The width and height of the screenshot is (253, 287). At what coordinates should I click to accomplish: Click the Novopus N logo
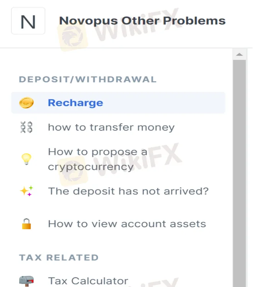(x=28, y=21)
